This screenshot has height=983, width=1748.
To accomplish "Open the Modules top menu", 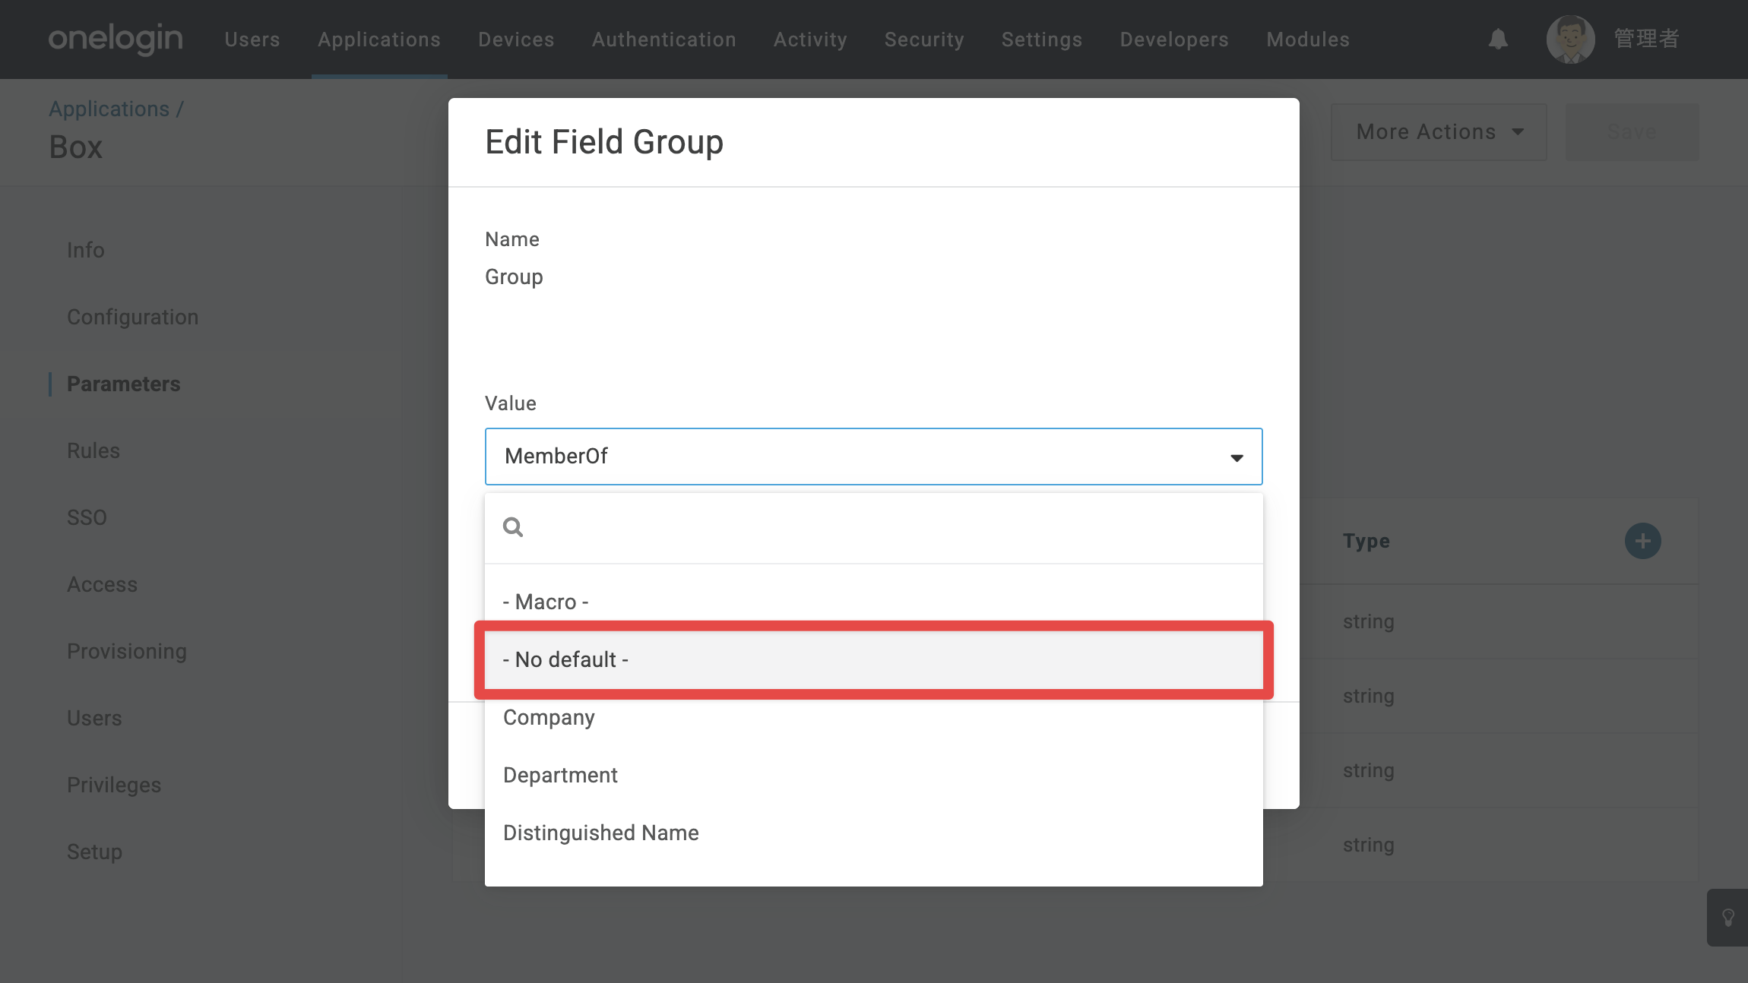I will pyautogui.click(x=1308, y=40).
